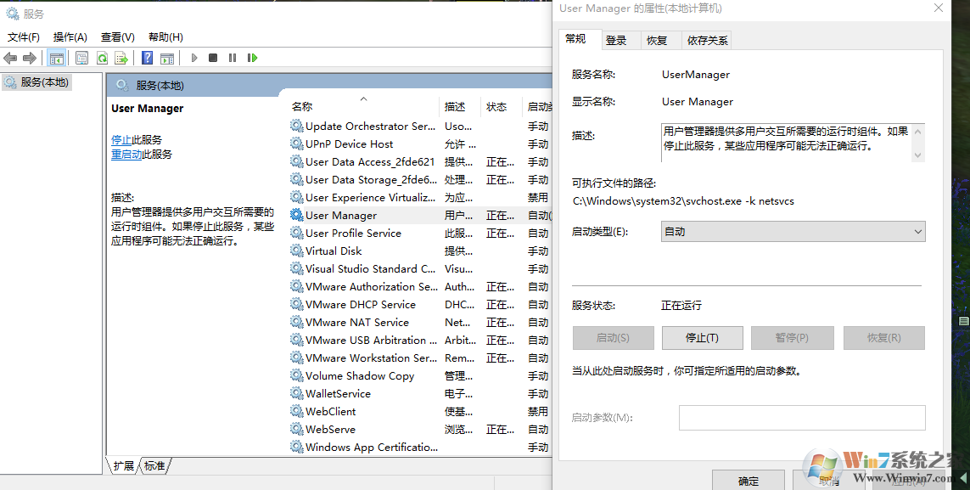Click the Start Service play icon

(x=194, y=58)
